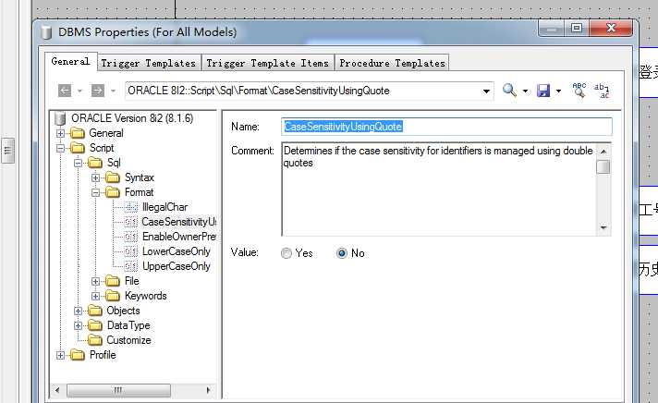Switch to the Trigger Templates tab
This screenshot has width=658, height=403.
tap(149, 63)
